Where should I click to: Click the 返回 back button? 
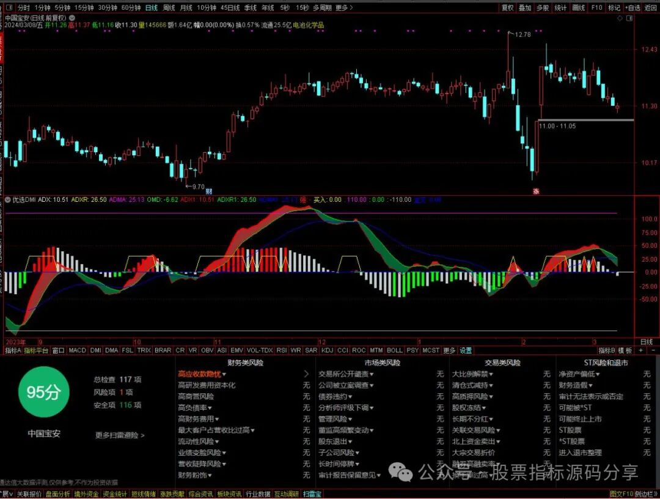(651, 7)
